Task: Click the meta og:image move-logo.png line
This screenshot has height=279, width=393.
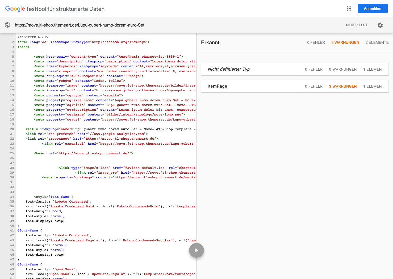Action: coord(110,114)
